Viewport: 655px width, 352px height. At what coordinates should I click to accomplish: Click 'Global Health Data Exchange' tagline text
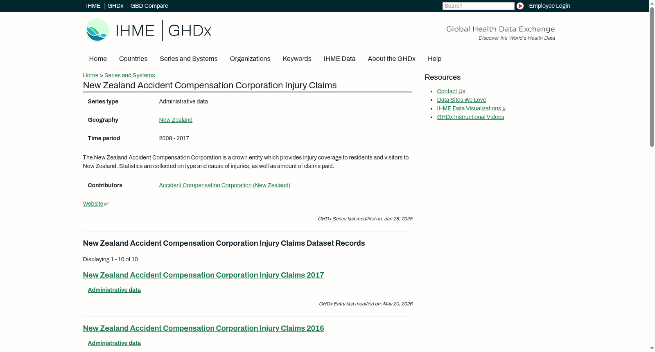501,29
